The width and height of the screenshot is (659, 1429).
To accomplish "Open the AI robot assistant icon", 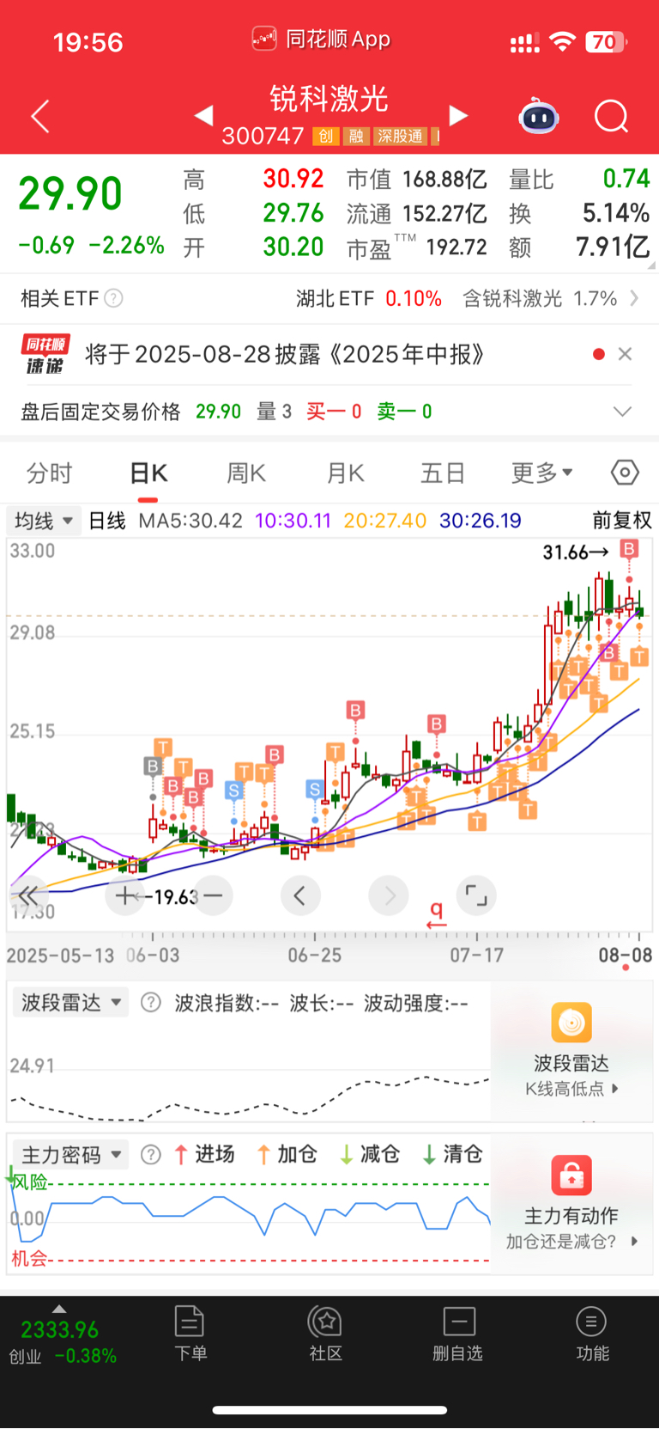I will point(539,116).
